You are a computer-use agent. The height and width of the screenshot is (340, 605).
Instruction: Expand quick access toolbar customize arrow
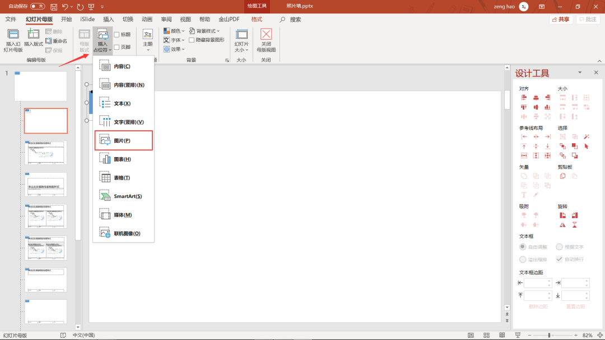point(103,7)
